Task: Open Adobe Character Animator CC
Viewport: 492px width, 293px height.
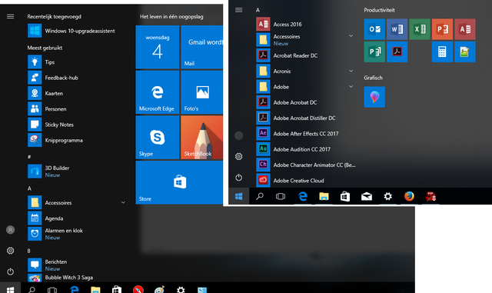Action: pyautogui.click(x=306, y=165)
